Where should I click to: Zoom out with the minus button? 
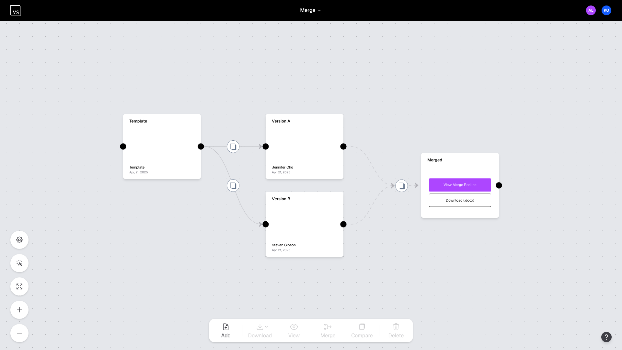19,333
